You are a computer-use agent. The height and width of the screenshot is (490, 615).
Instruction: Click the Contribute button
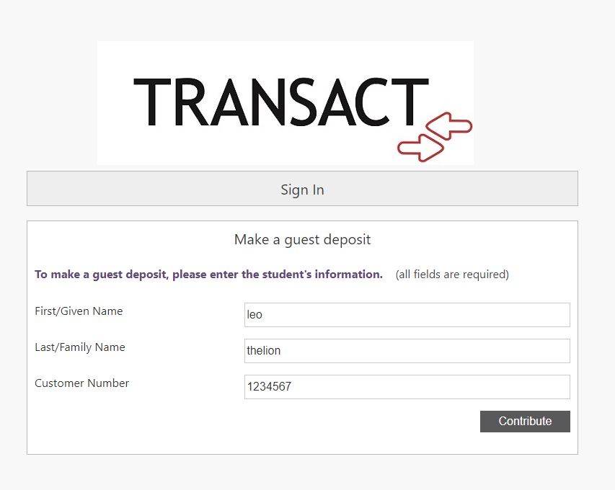(525, 422)
